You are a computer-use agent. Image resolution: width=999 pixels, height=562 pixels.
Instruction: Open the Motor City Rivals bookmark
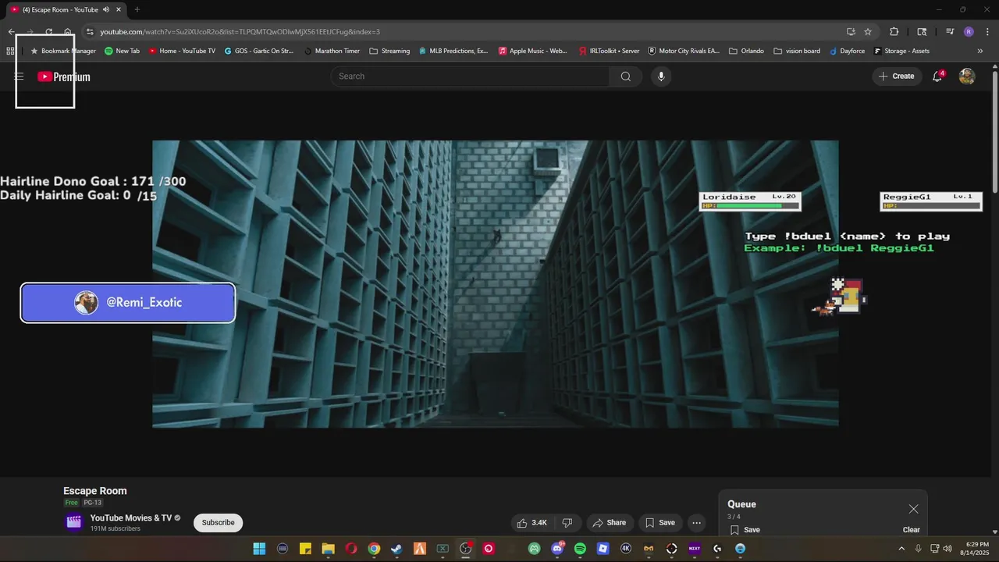(x=684, y=51)
